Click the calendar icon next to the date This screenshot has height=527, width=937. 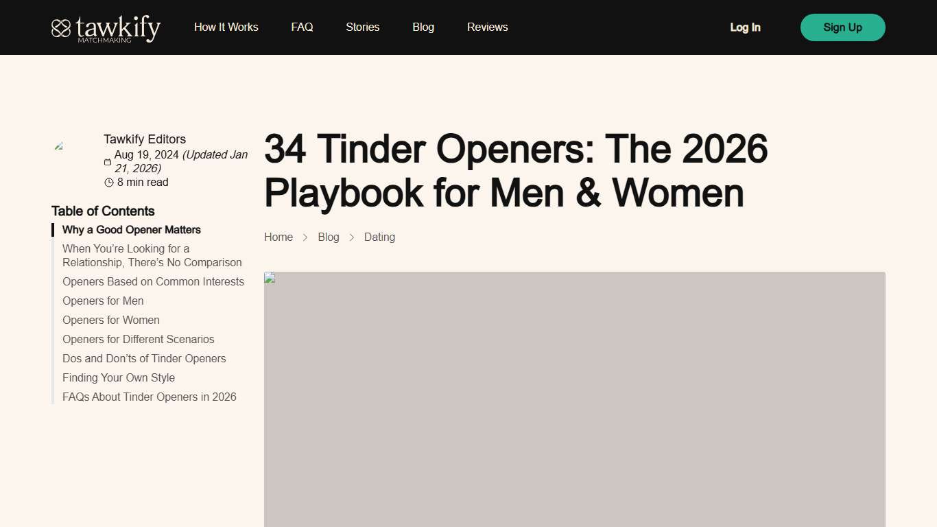click(x=108, y=162)
